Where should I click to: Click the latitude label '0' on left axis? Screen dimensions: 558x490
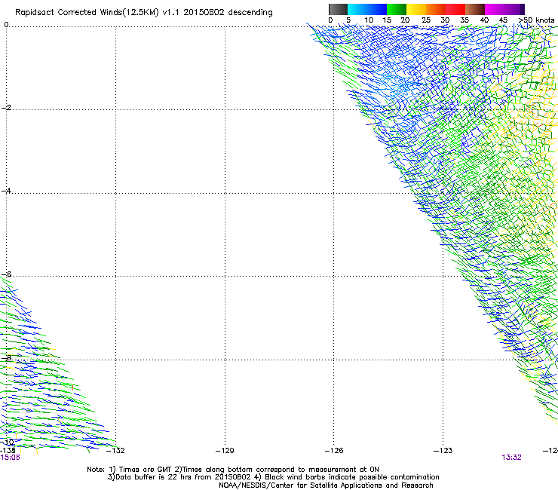pyautogui.click(x=6, y=25)
